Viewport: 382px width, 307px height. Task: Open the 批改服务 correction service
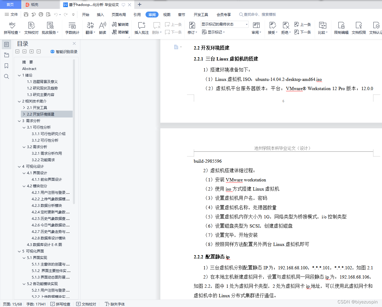pos(50,28)
